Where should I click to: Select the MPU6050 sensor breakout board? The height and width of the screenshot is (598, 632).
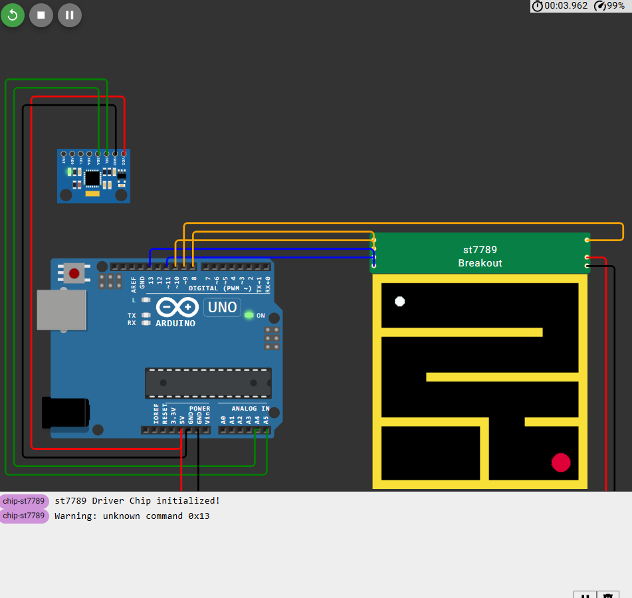[x=94, y=176]
